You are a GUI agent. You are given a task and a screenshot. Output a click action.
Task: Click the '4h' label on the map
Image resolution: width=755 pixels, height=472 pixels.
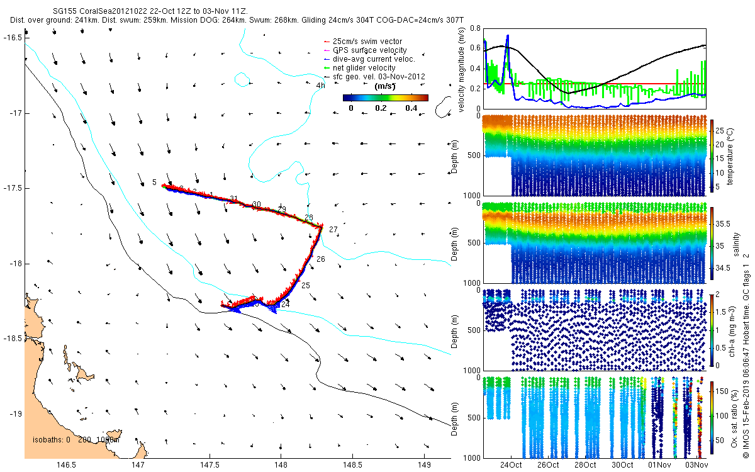321,86
